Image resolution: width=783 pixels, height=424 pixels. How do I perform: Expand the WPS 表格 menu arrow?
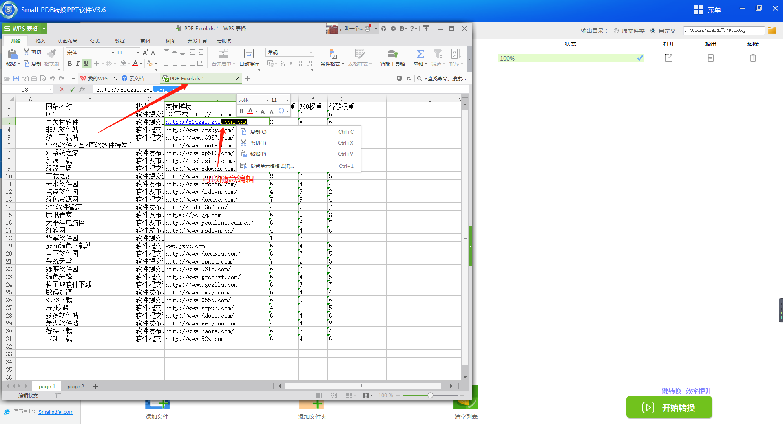(x=44, y=29)
